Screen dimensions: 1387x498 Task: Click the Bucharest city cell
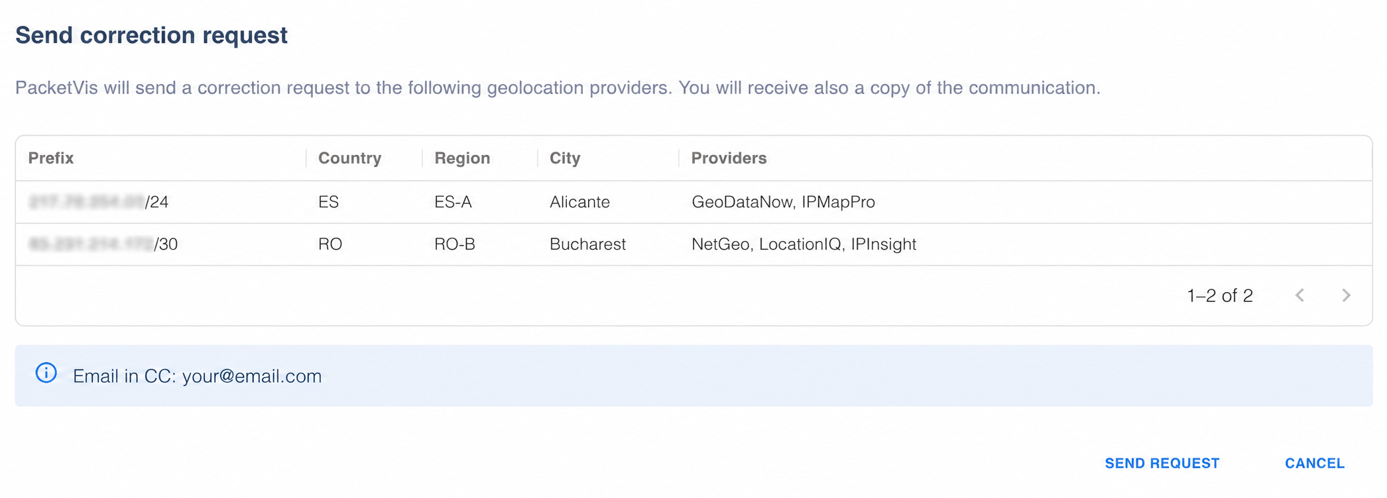587,244
